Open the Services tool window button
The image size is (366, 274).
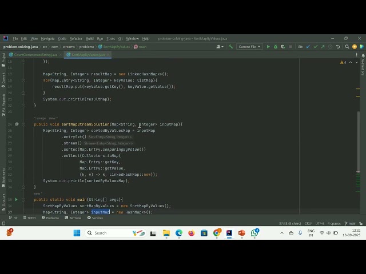95,218
